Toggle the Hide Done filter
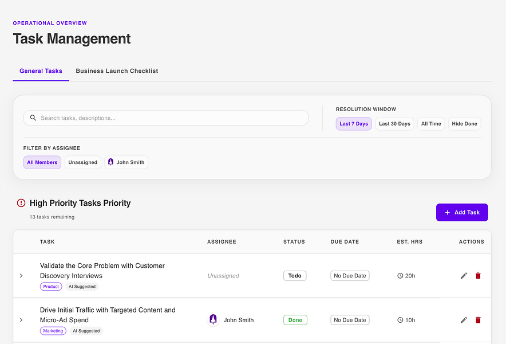The image size is (506, 344). click(464, 123)
